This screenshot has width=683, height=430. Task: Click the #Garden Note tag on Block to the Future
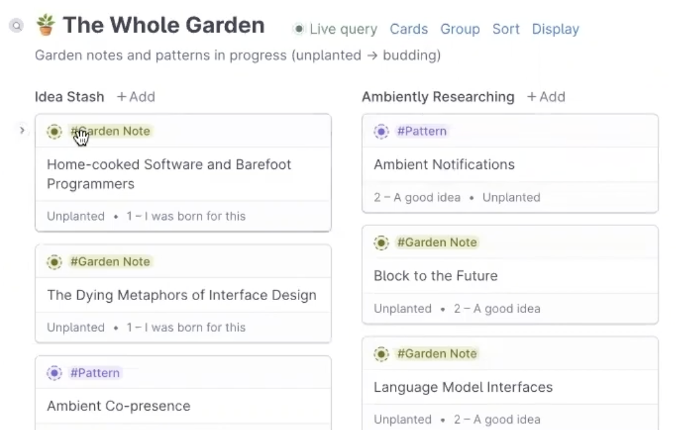point(437,243)
